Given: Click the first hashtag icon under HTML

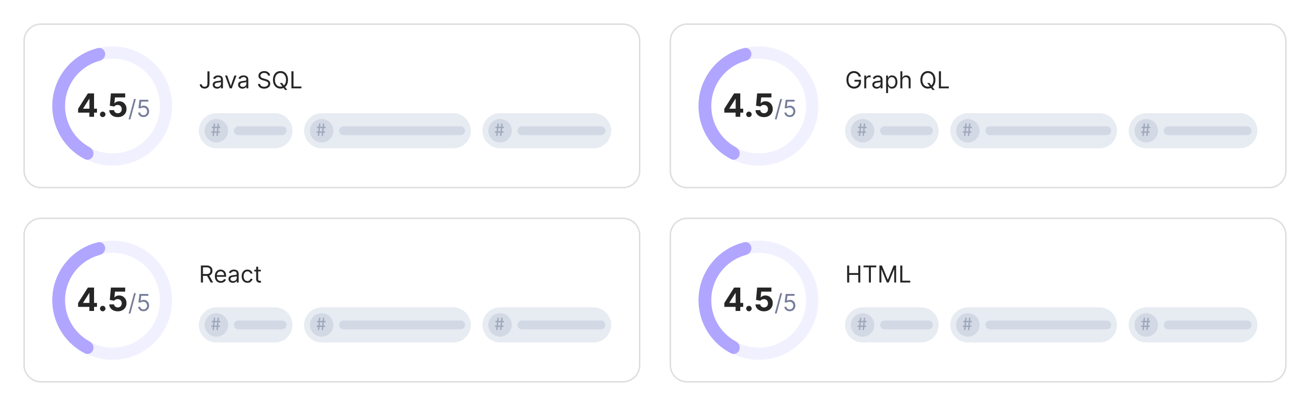Looking at the screenshot, I should click(863, 325).
